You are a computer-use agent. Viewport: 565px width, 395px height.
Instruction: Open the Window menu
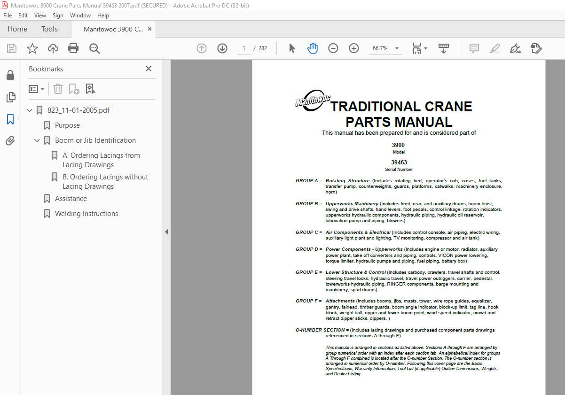click(80, 15)
